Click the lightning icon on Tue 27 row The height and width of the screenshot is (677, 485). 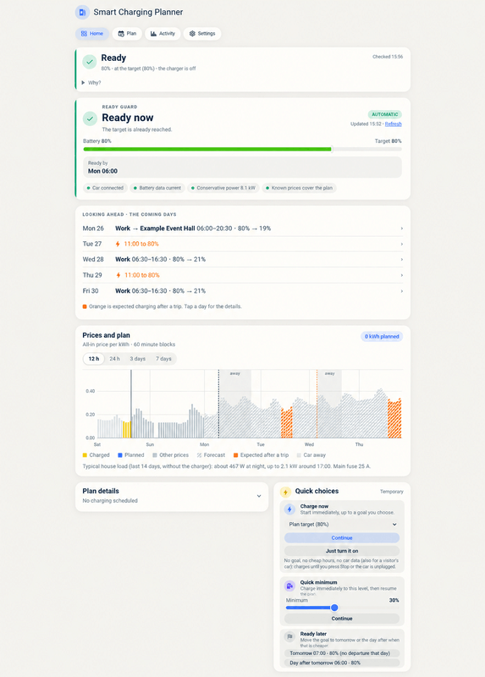point(118,244)
